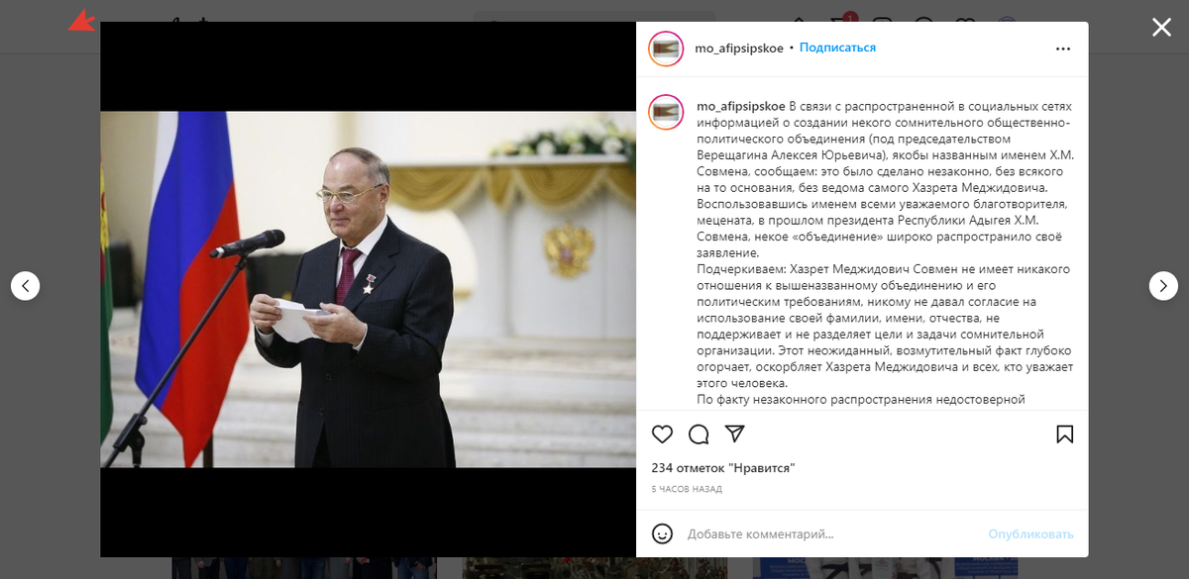Like the post with the heart icon
This screenshot has height=579, width=1189.
point(663,434)
